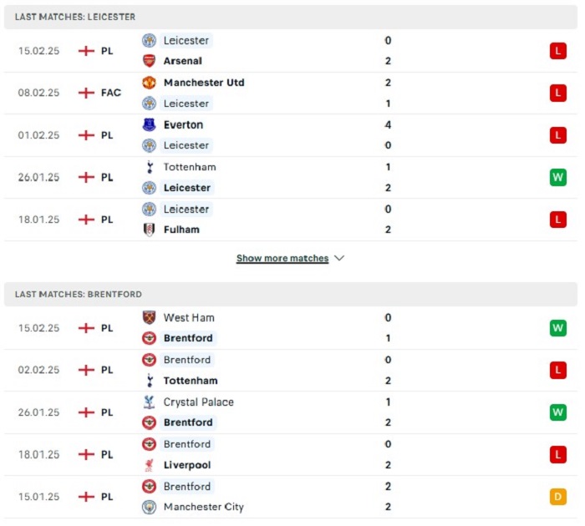The image size is (585, 526).
Task: Click the Everton club crest icon
Action: coord(150,124)
